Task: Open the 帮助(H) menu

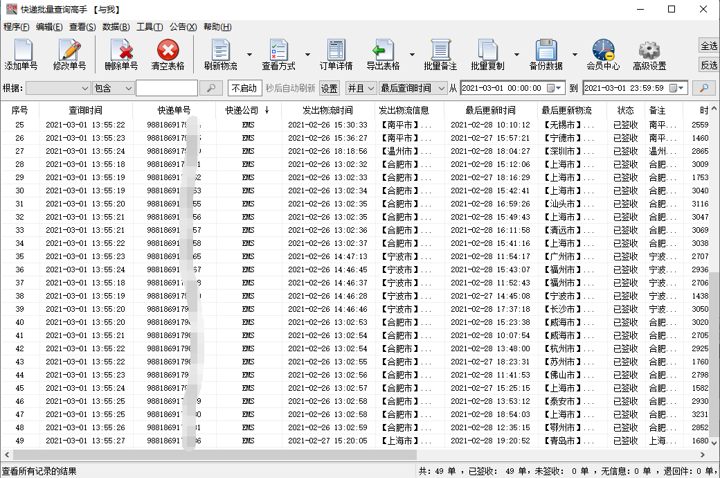Action: (x=217, y=26)
